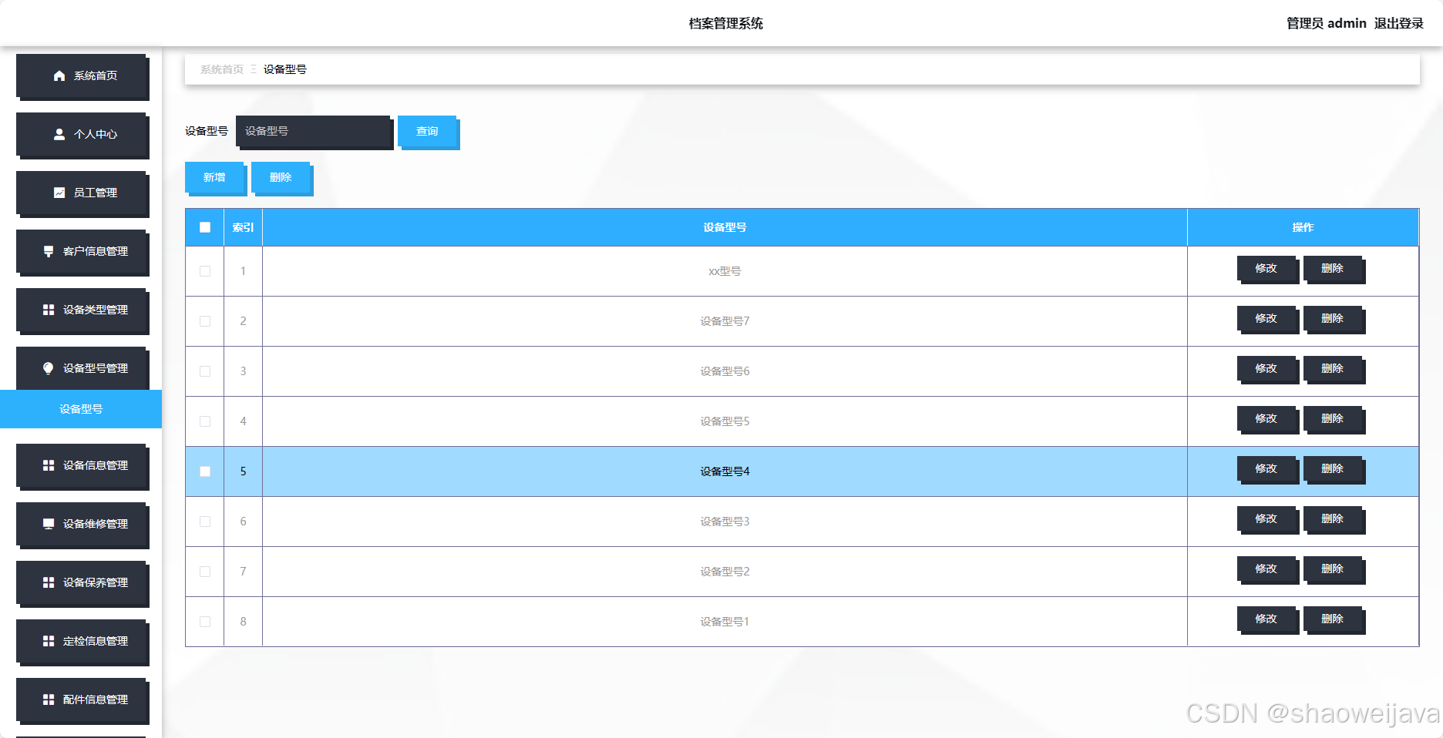Click 修改 for row 设备型号7
The image size is (1443, 738).
(x=1267, y=319)
